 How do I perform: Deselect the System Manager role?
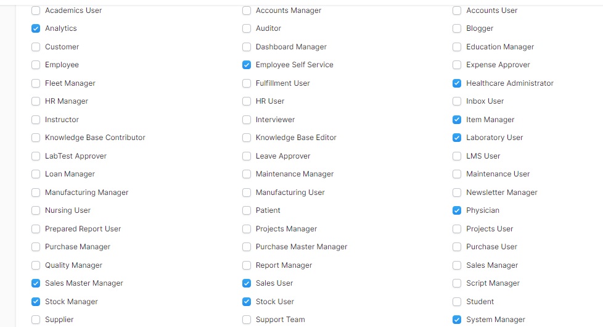457,320
